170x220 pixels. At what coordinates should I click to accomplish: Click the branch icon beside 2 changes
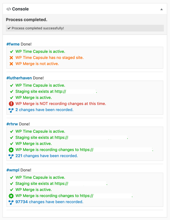[11, 110]
